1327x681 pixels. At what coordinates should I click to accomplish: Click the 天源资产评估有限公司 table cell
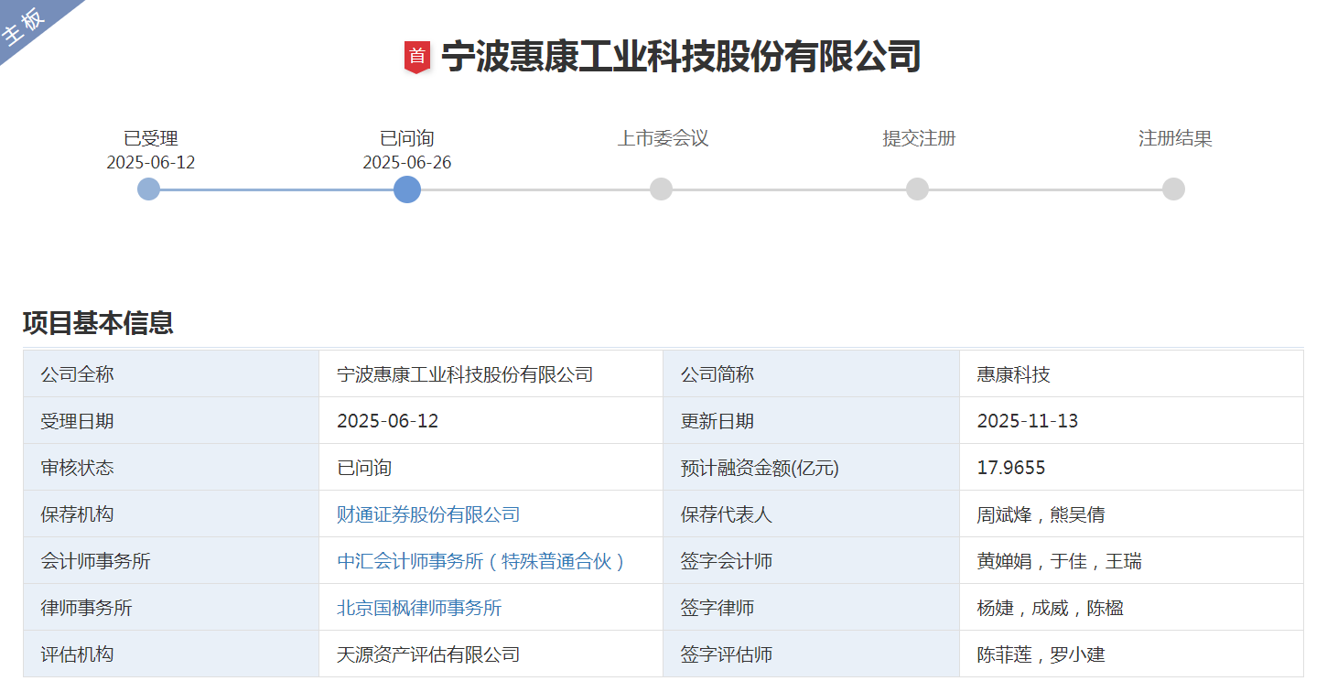click(x=428, y=654)
